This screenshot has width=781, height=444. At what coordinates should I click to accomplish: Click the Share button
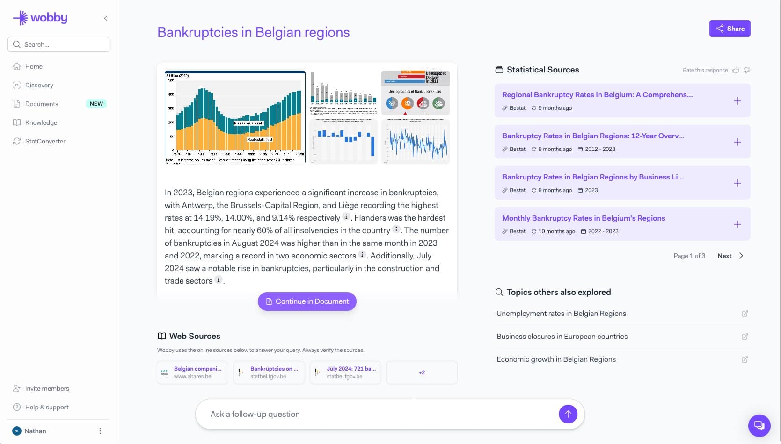pyautogui.click(x=730, y=29)
